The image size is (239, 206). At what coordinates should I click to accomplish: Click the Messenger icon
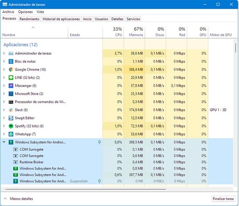(11, 86)
